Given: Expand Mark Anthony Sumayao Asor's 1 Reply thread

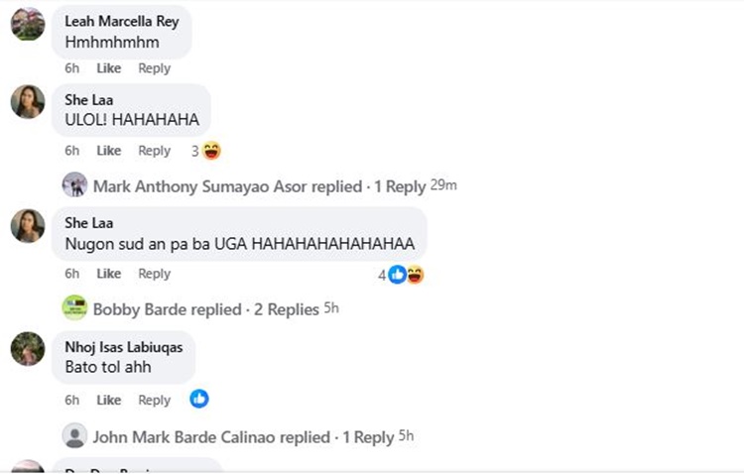Looking at the screenshot, I should tap(400, 186).
